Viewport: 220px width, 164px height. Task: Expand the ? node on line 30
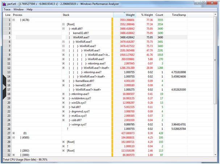pos(63,146)
